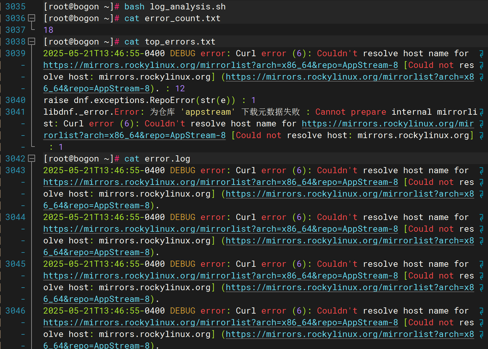Open the AppStream-8 mirrorlist link under line 3039
This screenshot has width=488, height=349.
[220, 65]
